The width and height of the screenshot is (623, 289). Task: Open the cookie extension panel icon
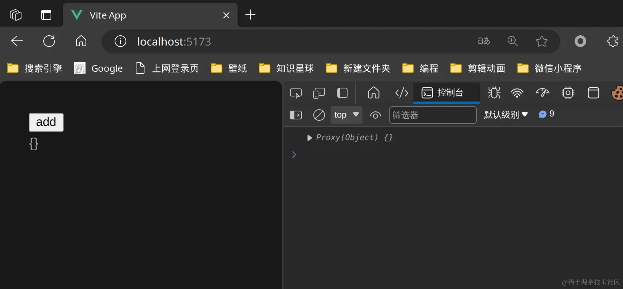[x=618, y=93]
